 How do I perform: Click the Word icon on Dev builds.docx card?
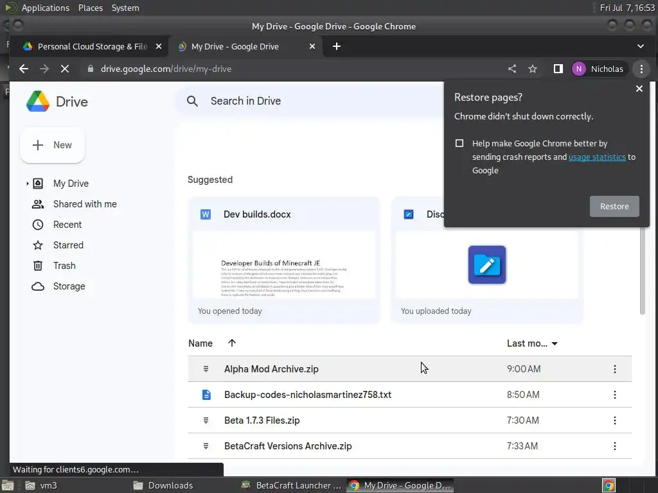click(x=206, y=214)
